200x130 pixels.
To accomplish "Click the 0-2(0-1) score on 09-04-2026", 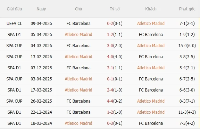I will point(115,24).
